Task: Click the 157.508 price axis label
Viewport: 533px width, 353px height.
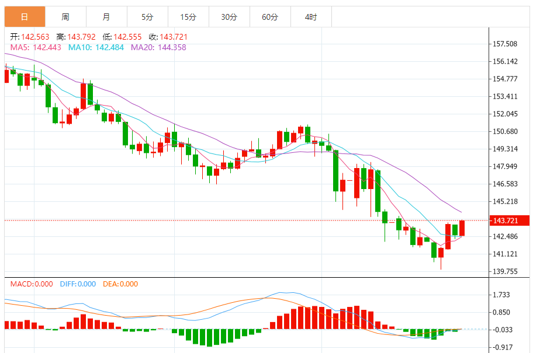Action: pyautogui.click(x=505, y=44)
